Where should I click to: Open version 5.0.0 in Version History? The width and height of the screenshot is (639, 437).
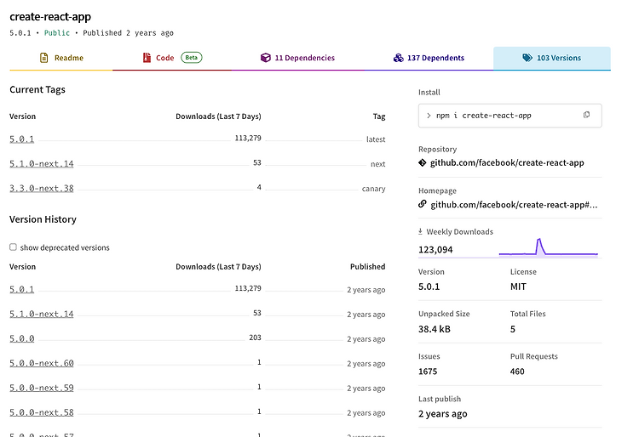[22, 339]
